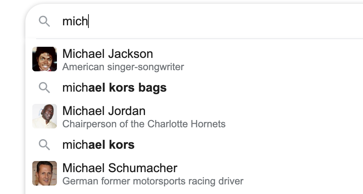Choose the 'Michael Jordan' suggestion title
363x194 pixels.
[x=104, y=111]
